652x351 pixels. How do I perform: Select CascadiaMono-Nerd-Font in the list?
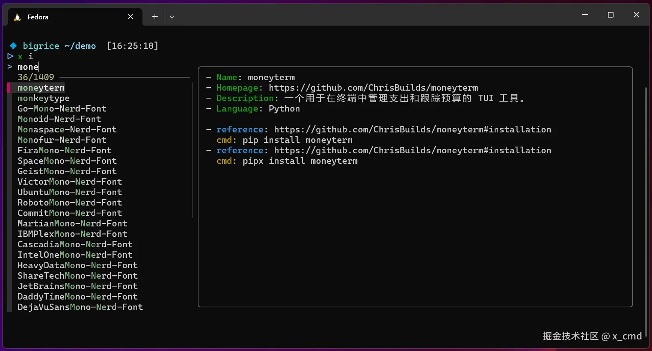point(75,245)
